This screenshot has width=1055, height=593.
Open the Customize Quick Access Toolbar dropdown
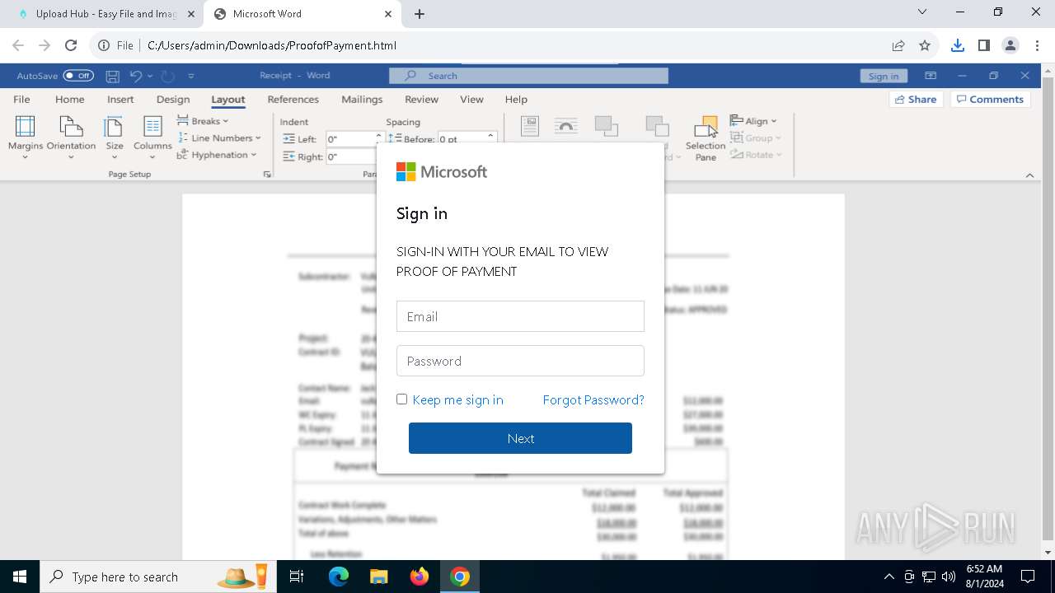point(191,76)
